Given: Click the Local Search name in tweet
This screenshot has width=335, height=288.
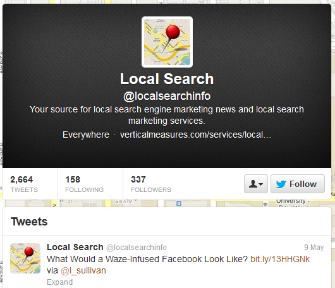Looking at the screenshot, I should [x=75, y=247].
